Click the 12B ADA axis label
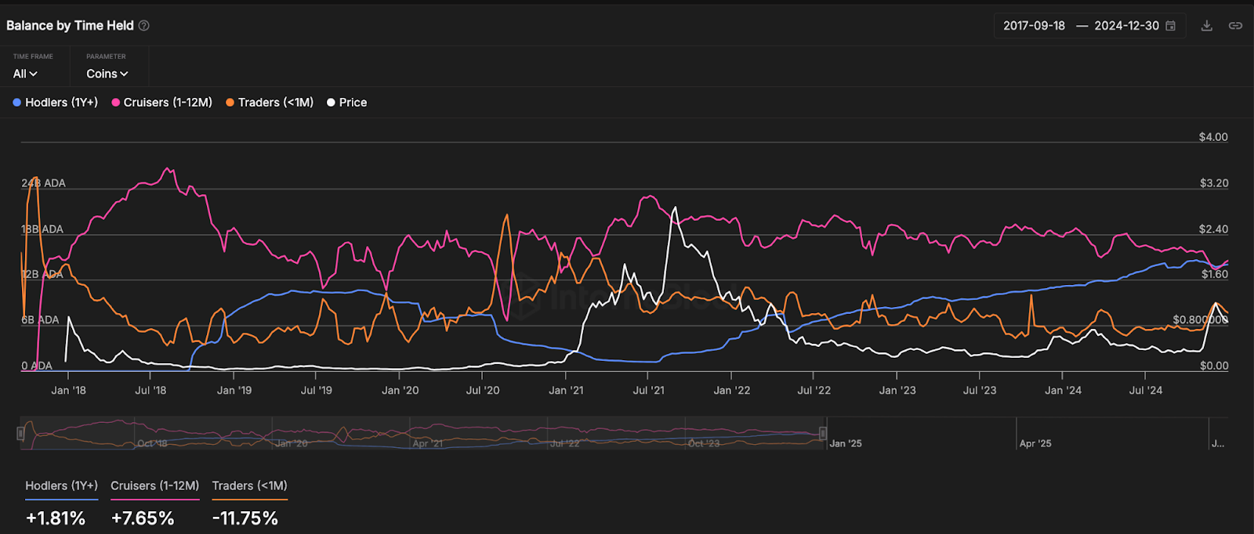This screenshot has height=534, width=1254. tap(42, 275)
